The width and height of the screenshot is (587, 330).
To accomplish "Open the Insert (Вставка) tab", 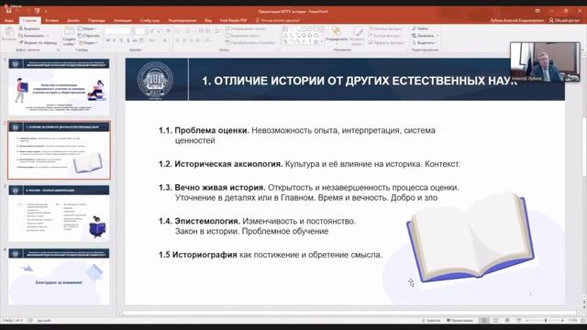I will [51, 20].
